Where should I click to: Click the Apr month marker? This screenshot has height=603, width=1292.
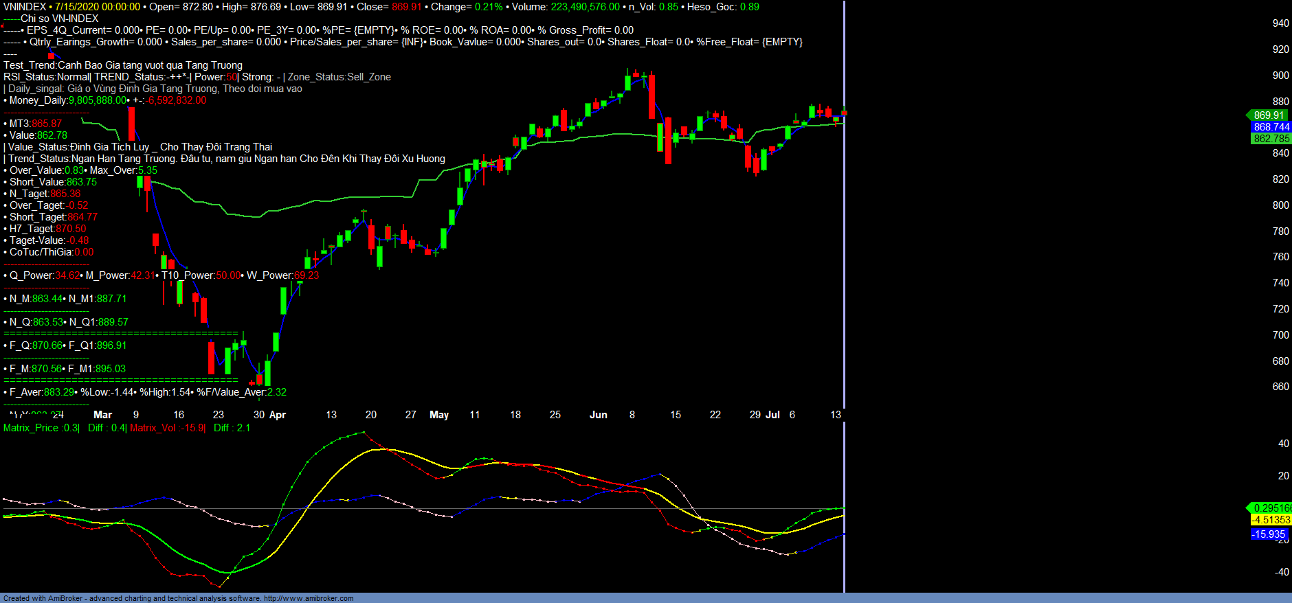(277, 415)
